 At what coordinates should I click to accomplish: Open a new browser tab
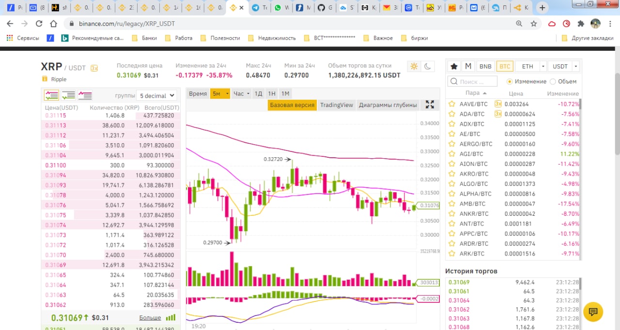[x=542, y=8]
